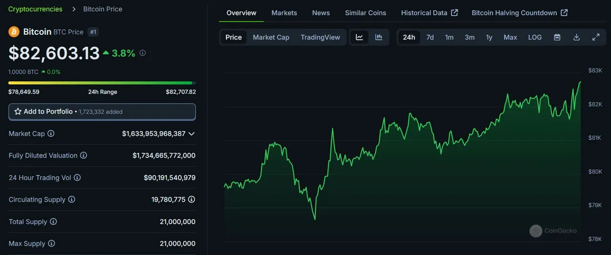The width and height of the screenshot is (611, 255).
Task: Click info icon after 19,780,775 value
Action: (191, 199)
